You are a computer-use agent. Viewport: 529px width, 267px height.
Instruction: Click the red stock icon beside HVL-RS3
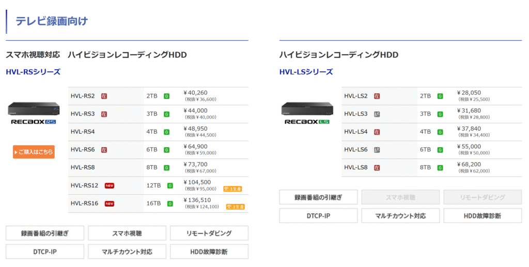104,114
